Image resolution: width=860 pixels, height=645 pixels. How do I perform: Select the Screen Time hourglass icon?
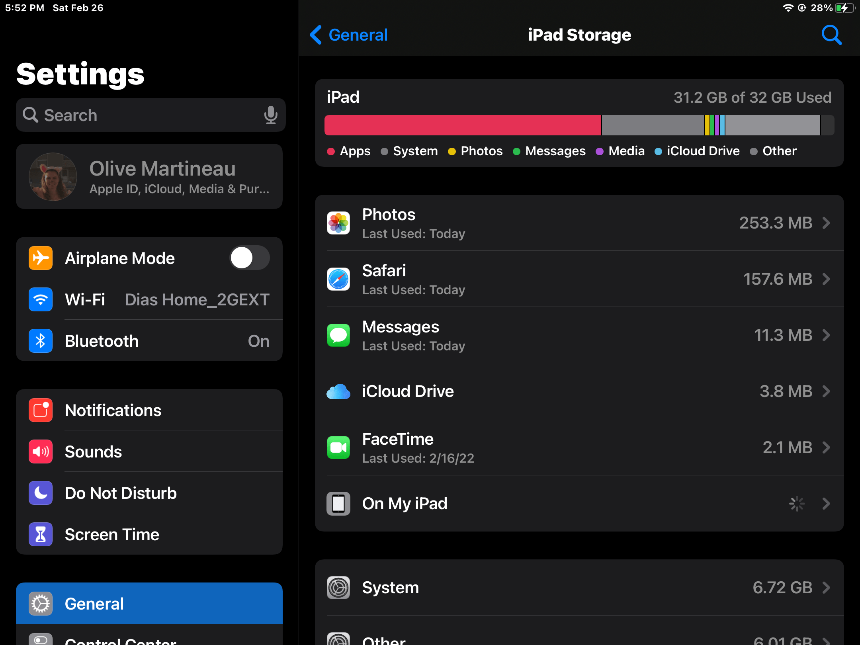click(40, 534)
